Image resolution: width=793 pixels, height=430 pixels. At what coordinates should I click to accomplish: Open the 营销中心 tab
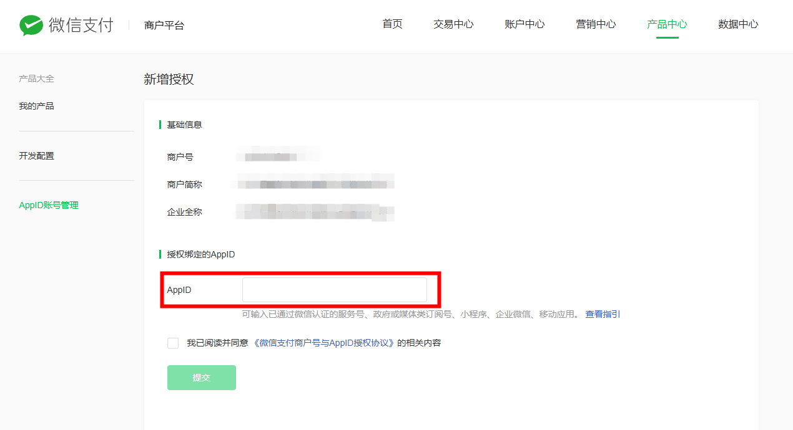point(596,24)
